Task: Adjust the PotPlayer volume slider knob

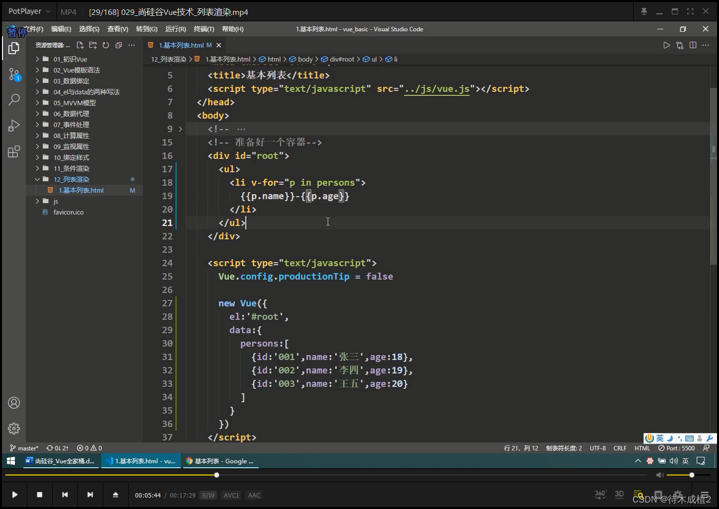Action: tap(692, 475)
